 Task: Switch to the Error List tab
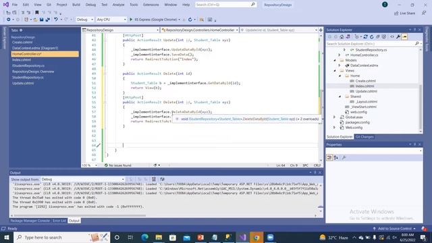tap(59, 221)
